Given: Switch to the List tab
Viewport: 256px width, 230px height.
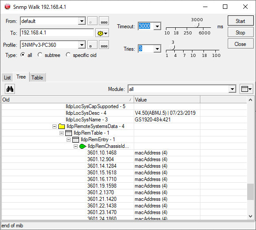Looking at the screenshot, I should click(8, 77).
